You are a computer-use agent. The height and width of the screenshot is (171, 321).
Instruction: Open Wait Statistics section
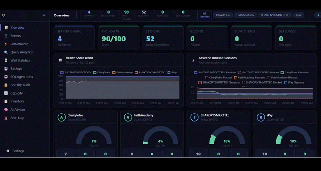[x=20, y=60]
